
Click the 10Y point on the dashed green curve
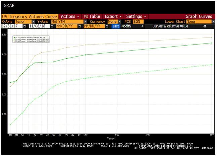(x=85, y=78)
